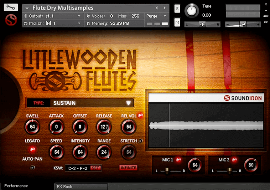
Task: Open the Purge dropdown menu
Action: pyautogui.click(x=156, y=16)
